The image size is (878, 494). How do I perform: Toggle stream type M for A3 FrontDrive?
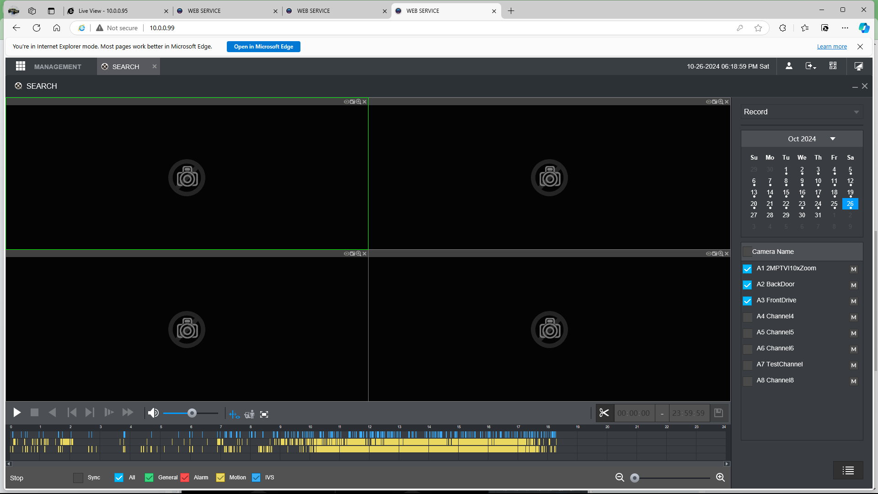[853, 301]
